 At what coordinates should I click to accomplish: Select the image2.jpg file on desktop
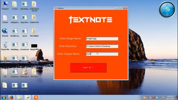click(34, 60)
